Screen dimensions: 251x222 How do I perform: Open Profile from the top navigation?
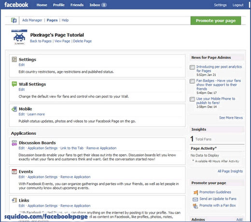59,5
